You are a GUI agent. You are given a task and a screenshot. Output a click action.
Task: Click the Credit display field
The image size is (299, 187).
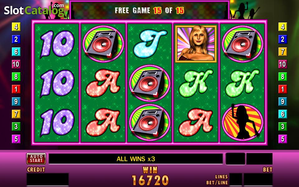coord(48,179)
